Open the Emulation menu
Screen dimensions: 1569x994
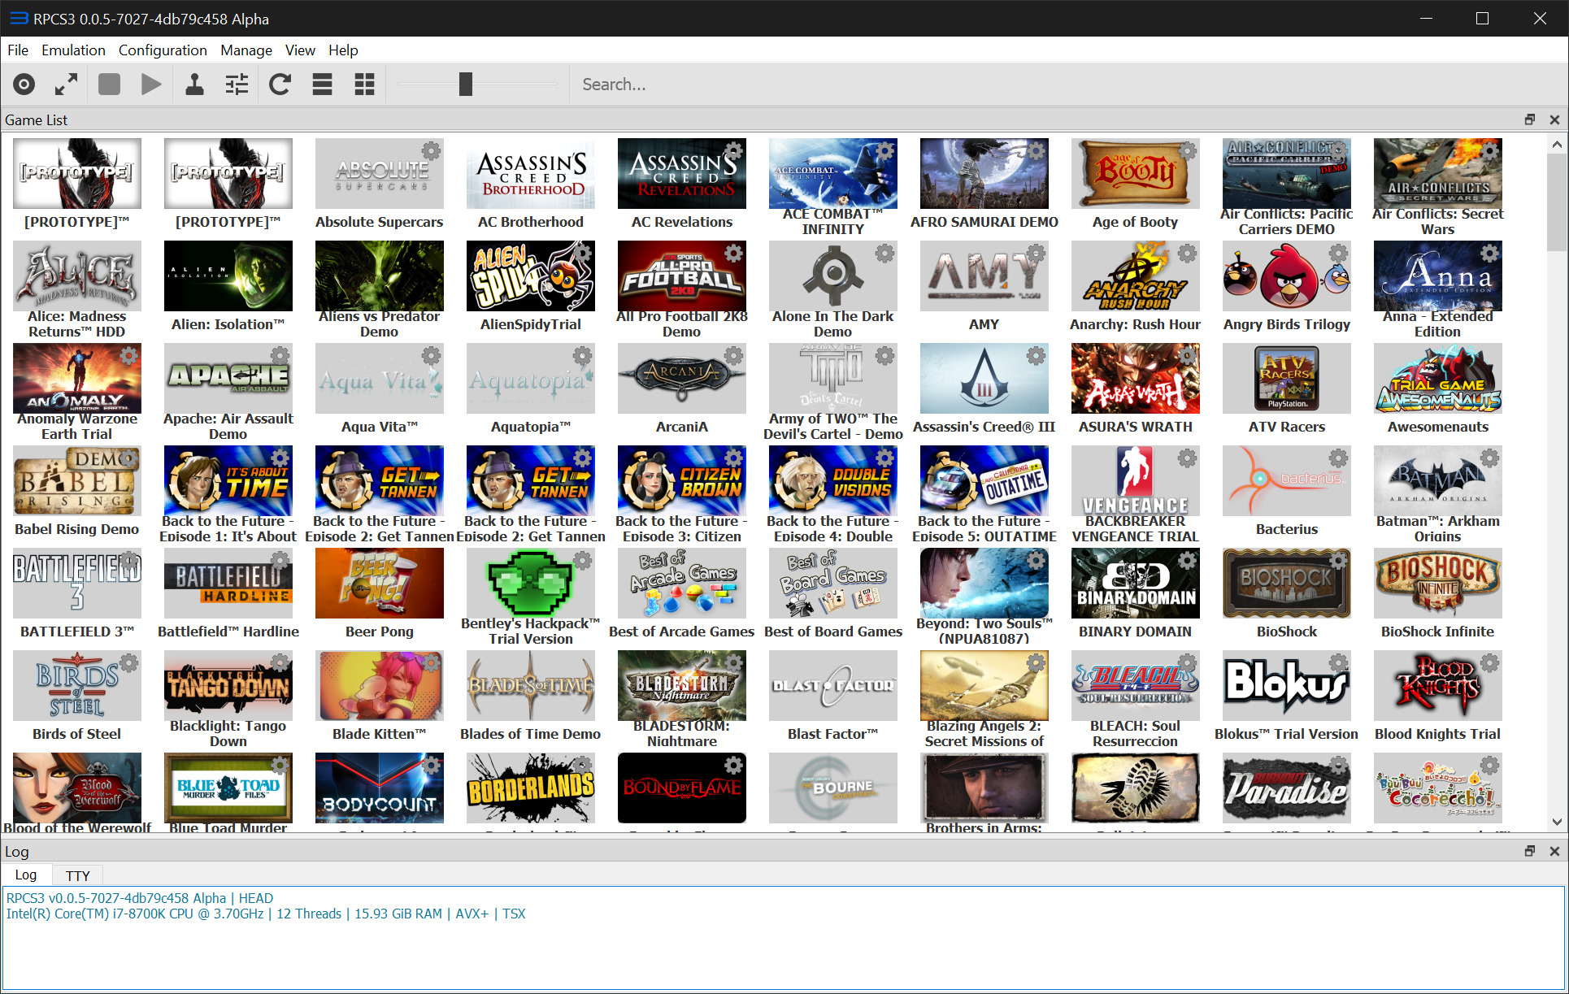pyautogui.click(x=73, y=50)
